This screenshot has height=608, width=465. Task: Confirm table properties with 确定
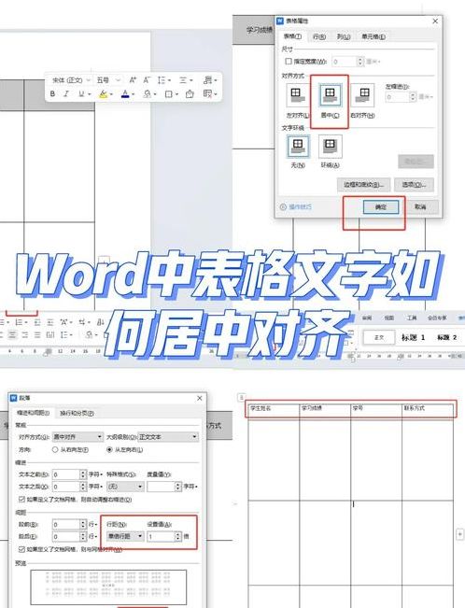tap(380, 207)
